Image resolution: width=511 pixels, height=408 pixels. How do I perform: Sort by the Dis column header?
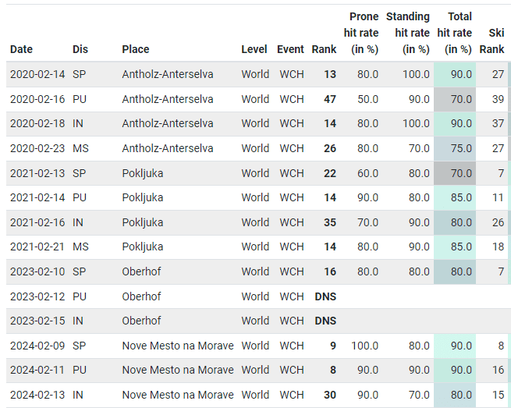pos(81,49)
